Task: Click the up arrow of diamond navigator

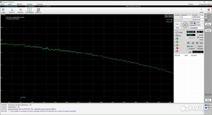Action: 185,23
